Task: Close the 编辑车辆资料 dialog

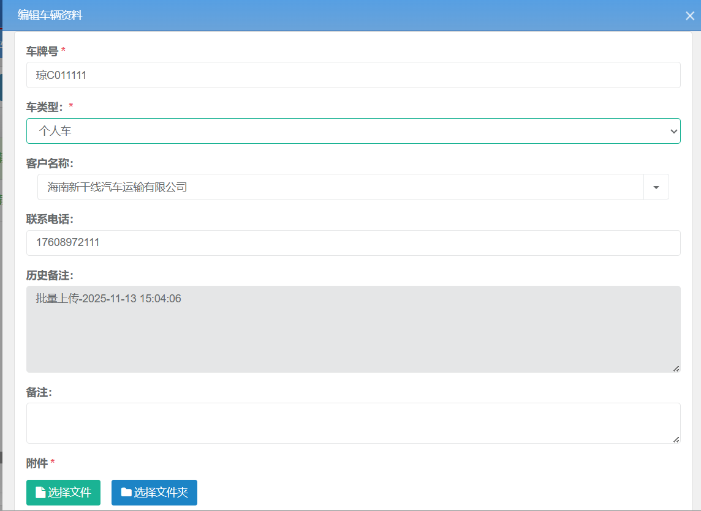Action: 689,16
